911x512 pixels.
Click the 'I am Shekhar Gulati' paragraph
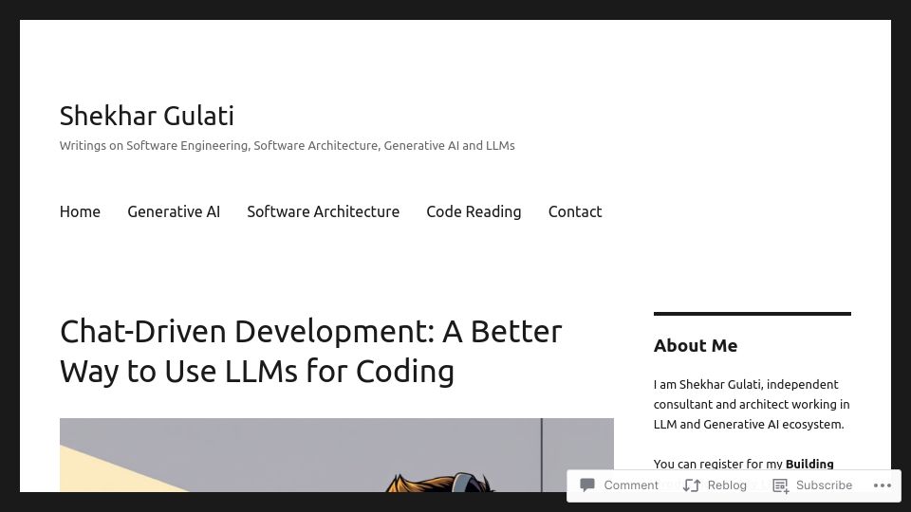pyautogui.click(x=752, y=404)
